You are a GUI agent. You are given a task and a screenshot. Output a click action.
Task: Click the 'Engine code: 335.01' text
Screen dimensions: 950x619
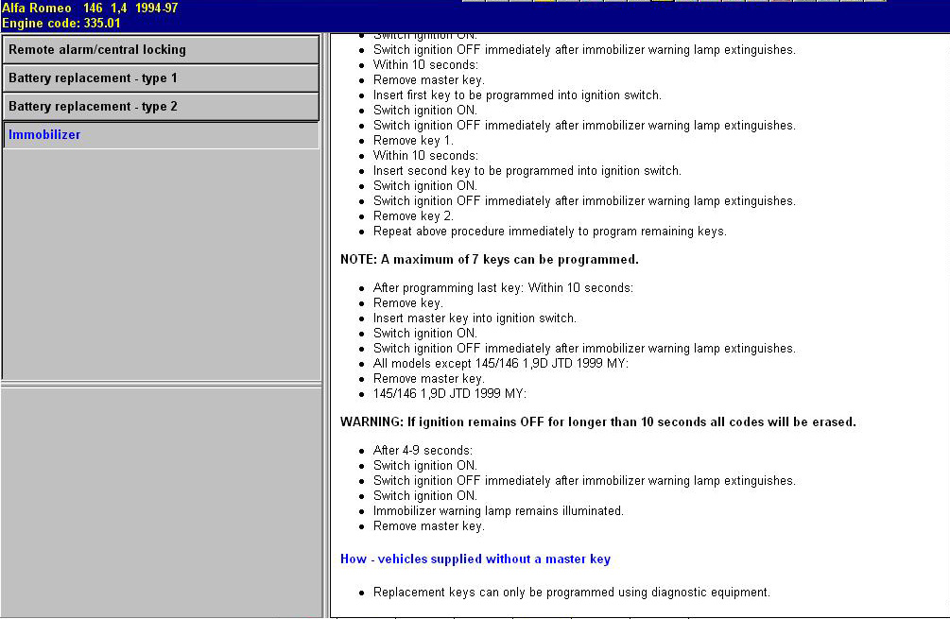[61, 23]
